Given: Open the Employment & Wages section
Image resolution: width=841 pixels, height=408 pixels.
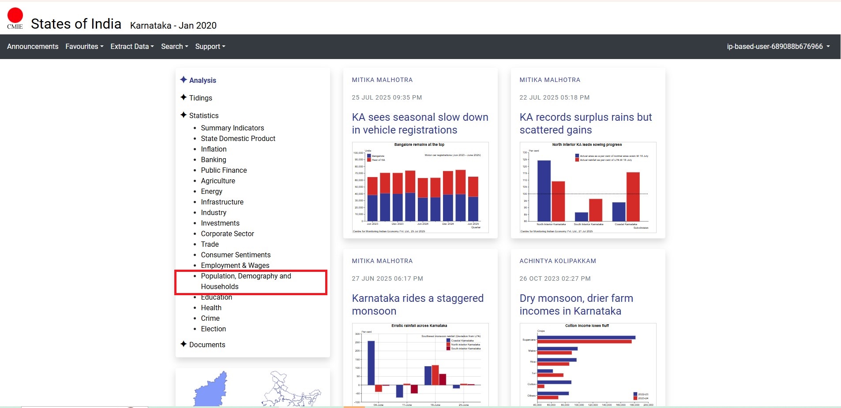Looking at the screenshot, I should 235,265.
